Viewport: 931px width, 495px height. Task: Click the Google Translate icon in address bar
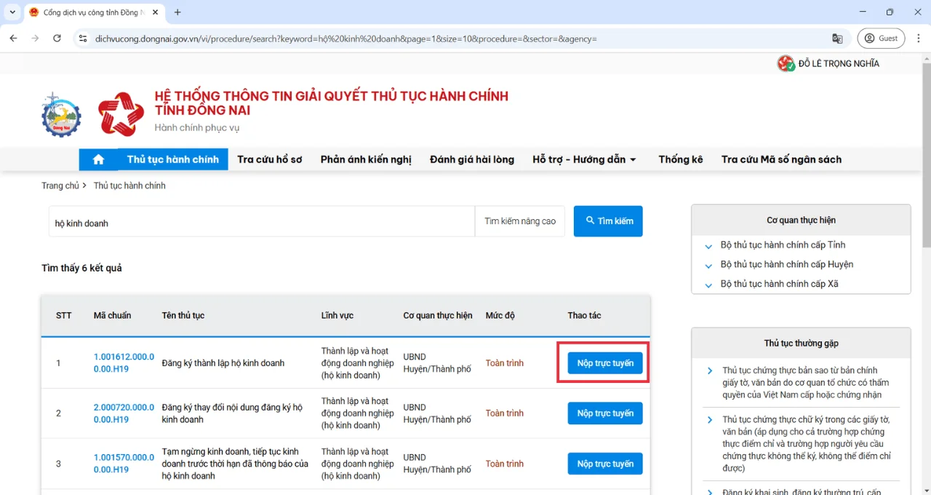tap(837, 39)
